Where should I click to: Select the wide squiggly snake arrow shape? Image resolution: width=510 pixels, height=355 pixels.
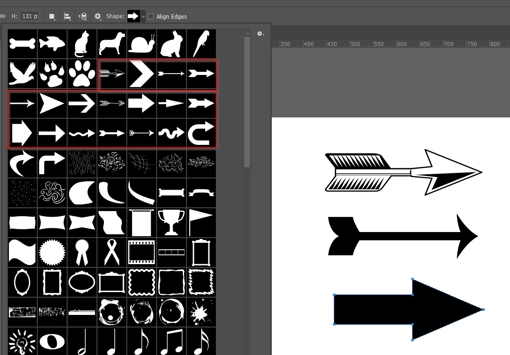(x=172, y=133)
